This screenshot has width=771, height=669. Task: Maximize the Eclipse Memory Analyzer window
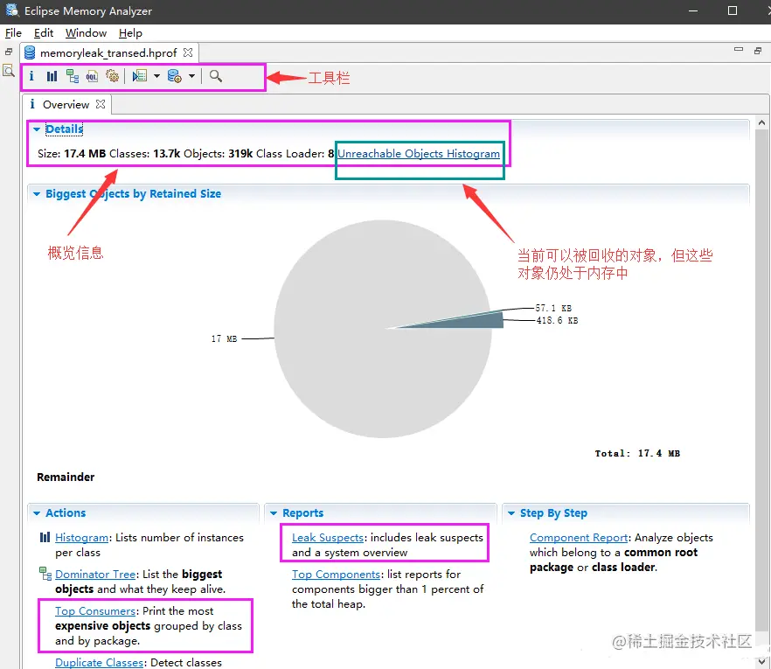click(x=733, y=10)
